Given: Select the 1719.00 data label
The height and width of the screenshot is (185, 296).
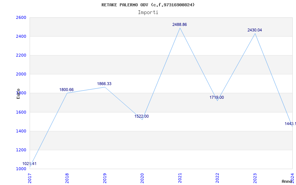Looking at the screenshot, I should pyautogui.click(x=217, y=97).
